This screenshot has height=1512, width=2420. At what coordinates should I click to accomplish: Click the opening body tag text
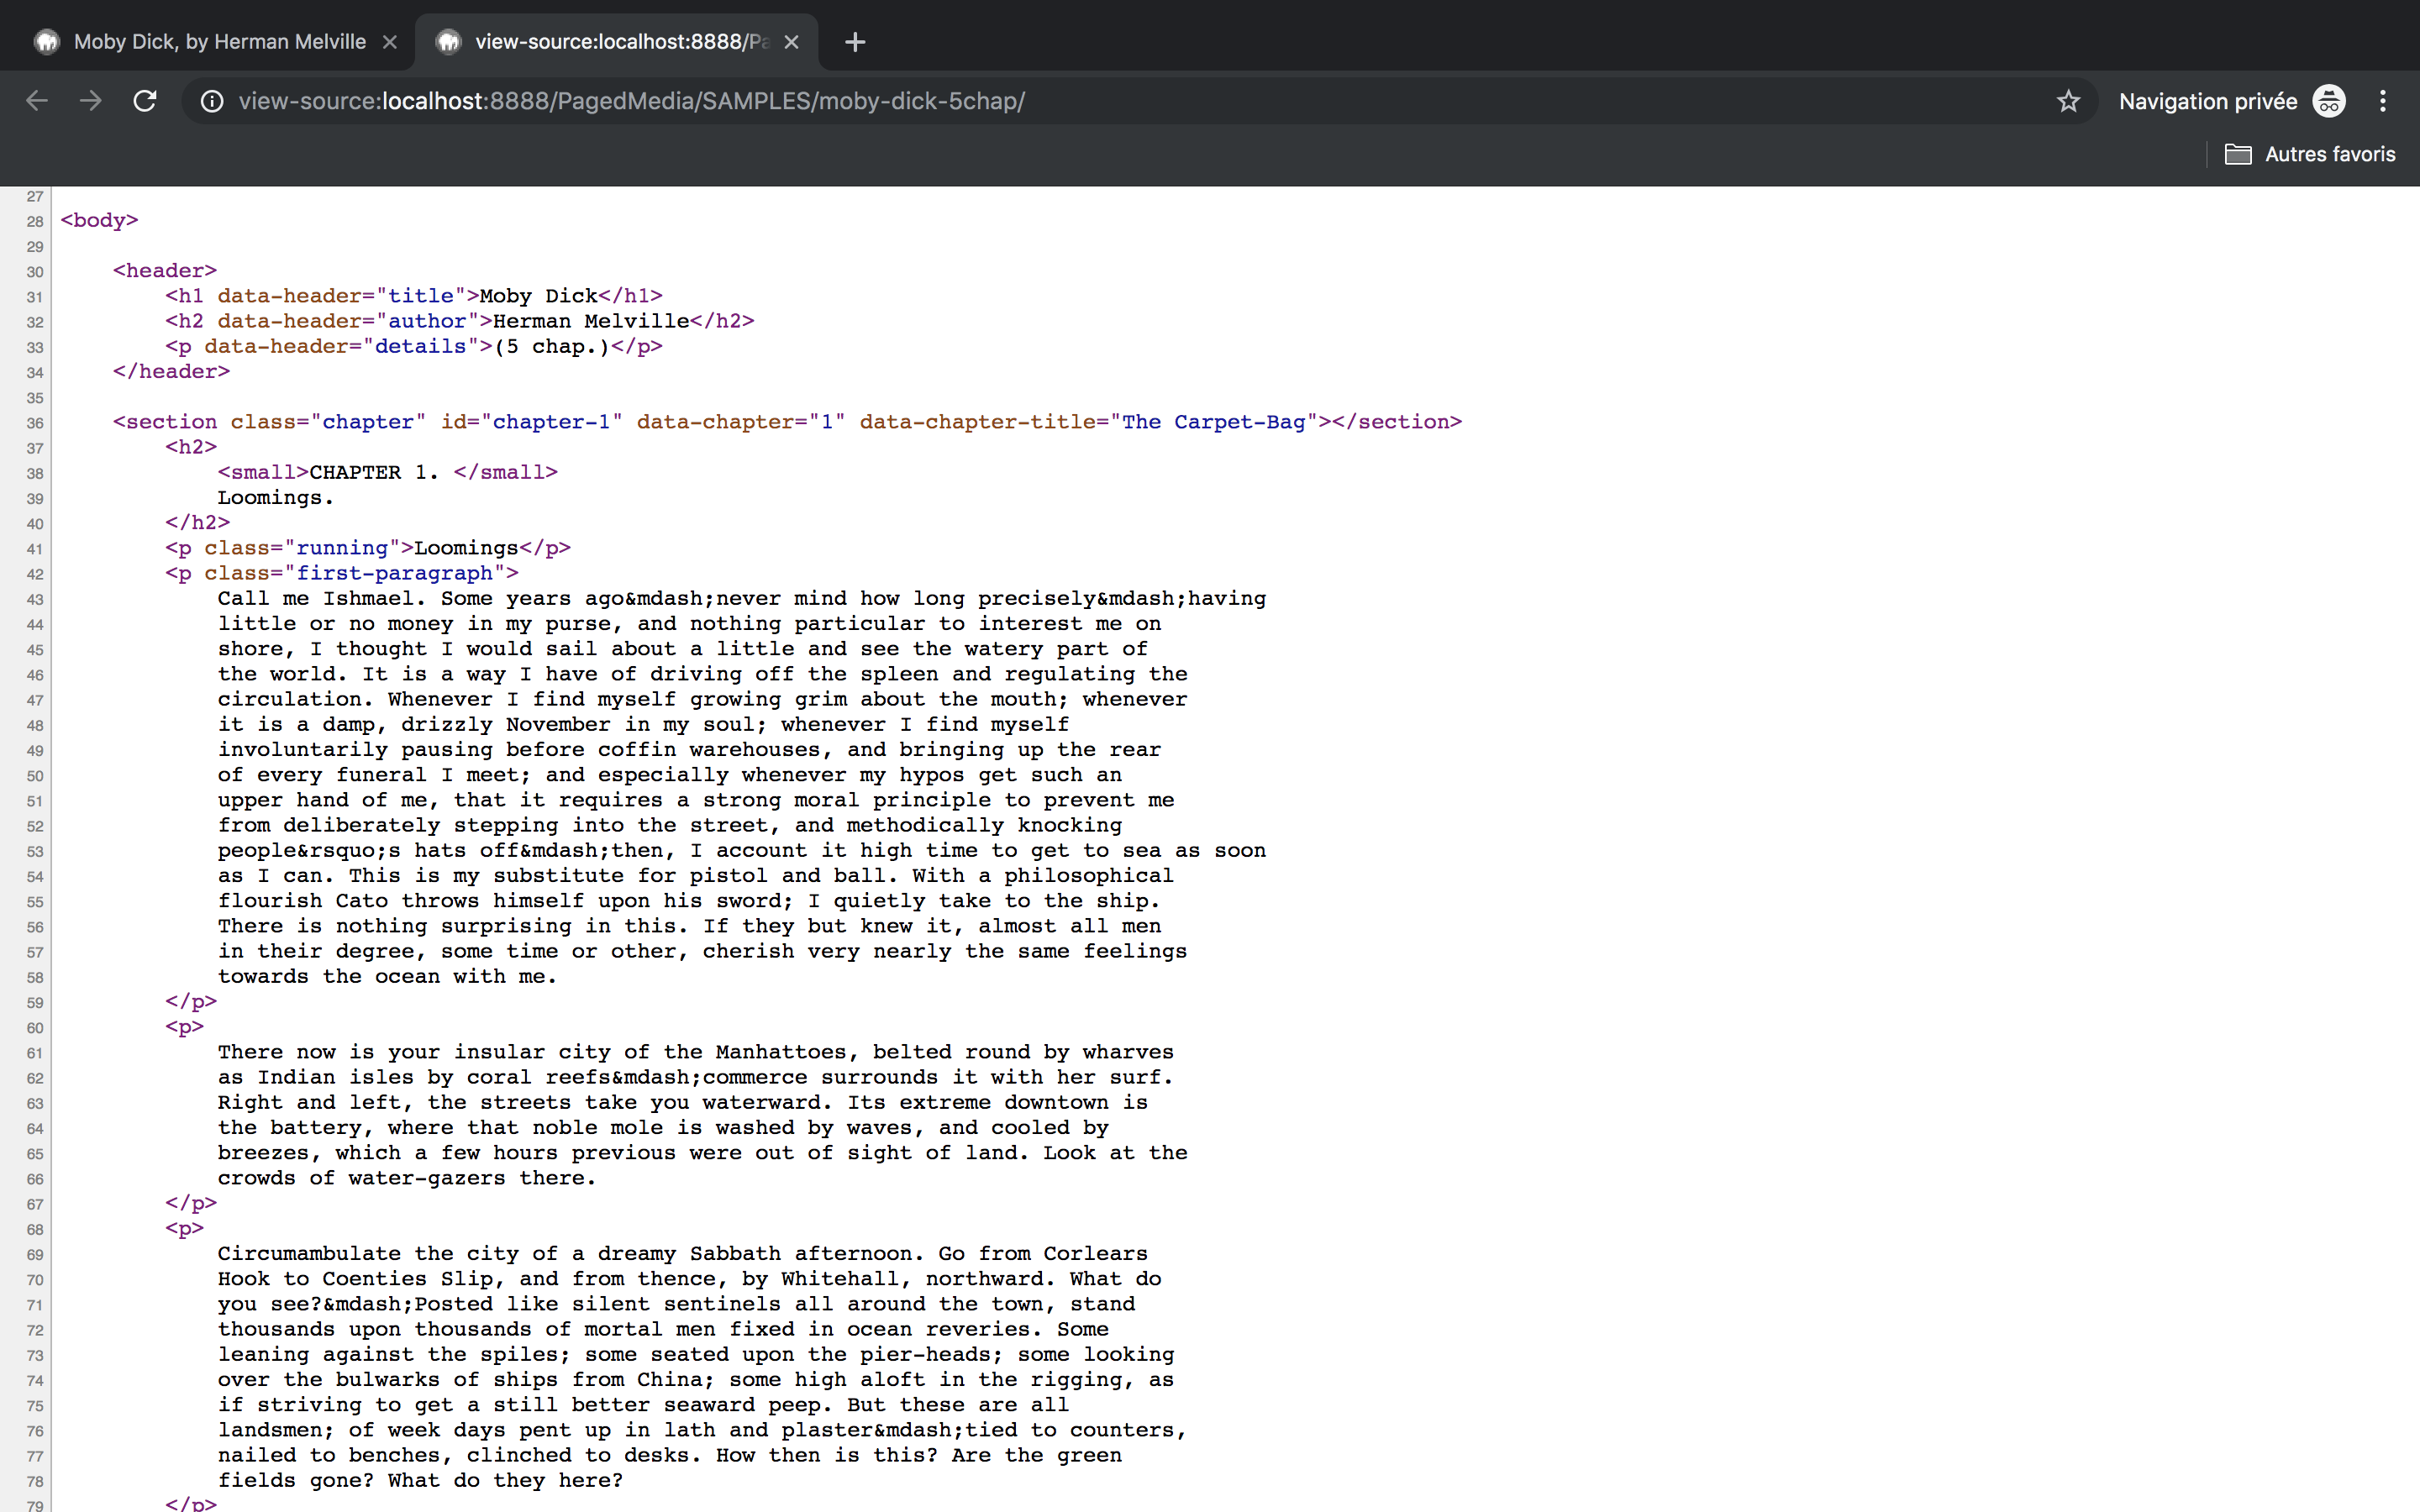click(x=99, y=220)
